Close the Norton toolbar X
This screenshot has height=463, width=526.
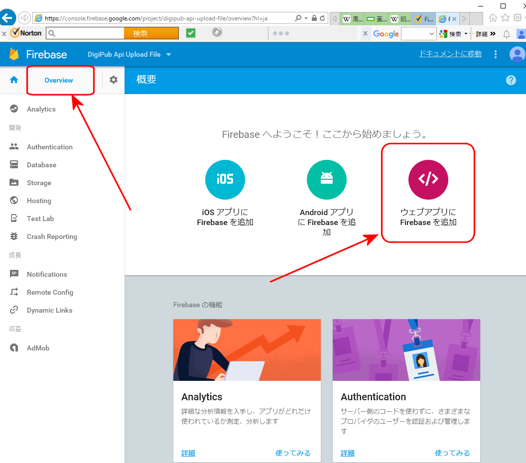point(4,33)
